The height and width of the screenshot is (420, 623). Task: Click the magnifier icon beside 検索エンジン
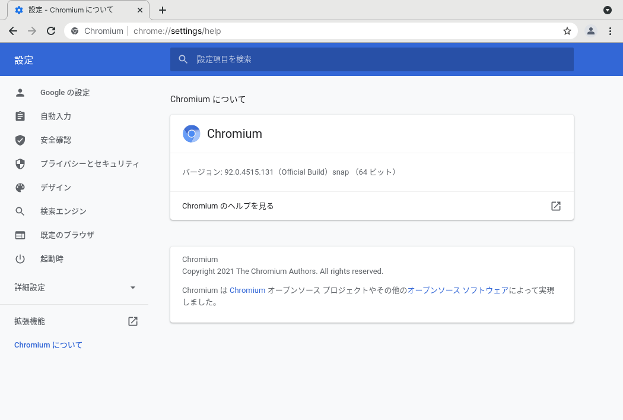point(20,211)
